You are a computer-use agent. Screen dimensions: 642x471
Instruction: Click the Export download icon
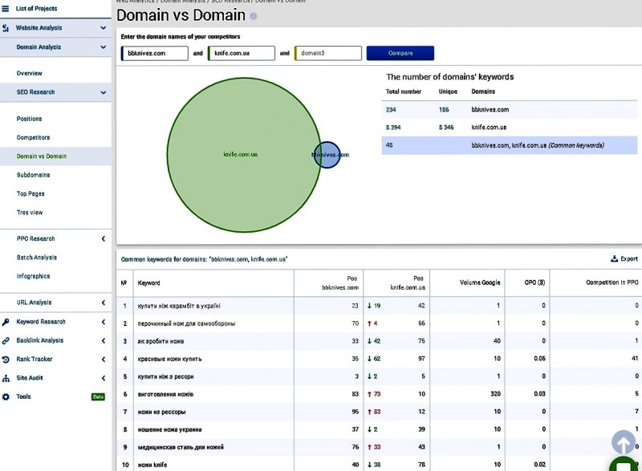(614, 258)
